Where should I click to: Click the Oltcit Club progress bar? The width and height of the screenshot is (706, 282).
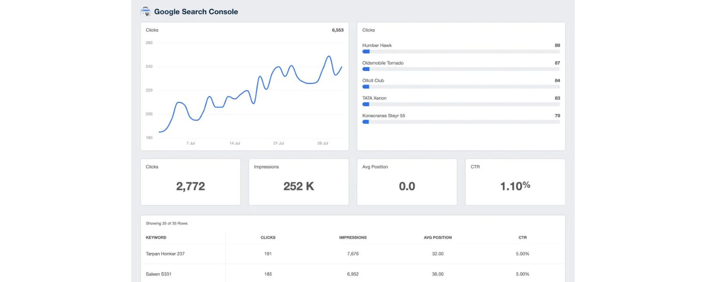pyautogui.click(x=460, y=86)
